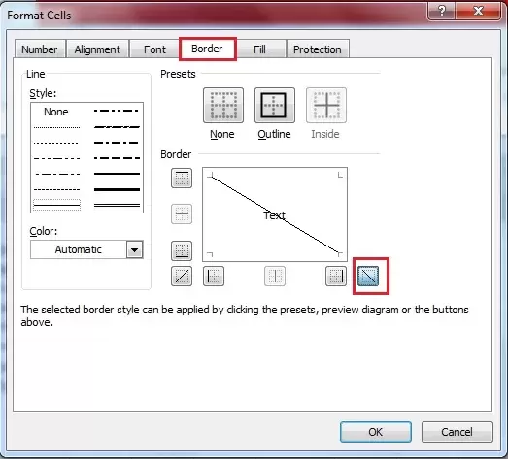Viewport: 508px width, 459px height.
Task: Open the Alignment tab
Action: [x=97, y=49]
